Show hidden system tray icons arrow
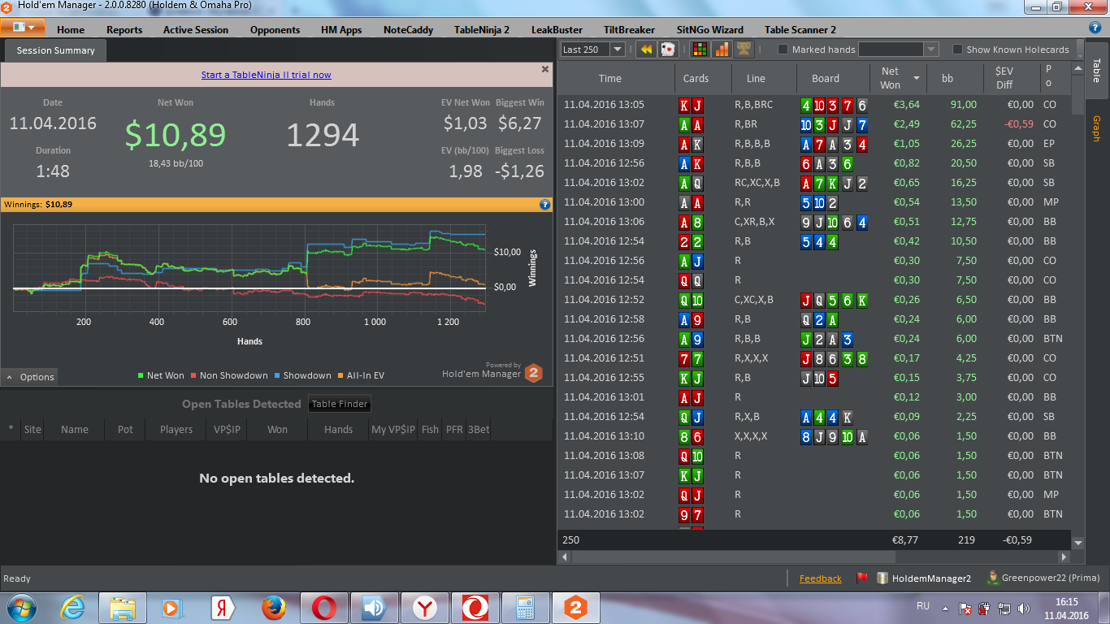 (x=944, y=608)
